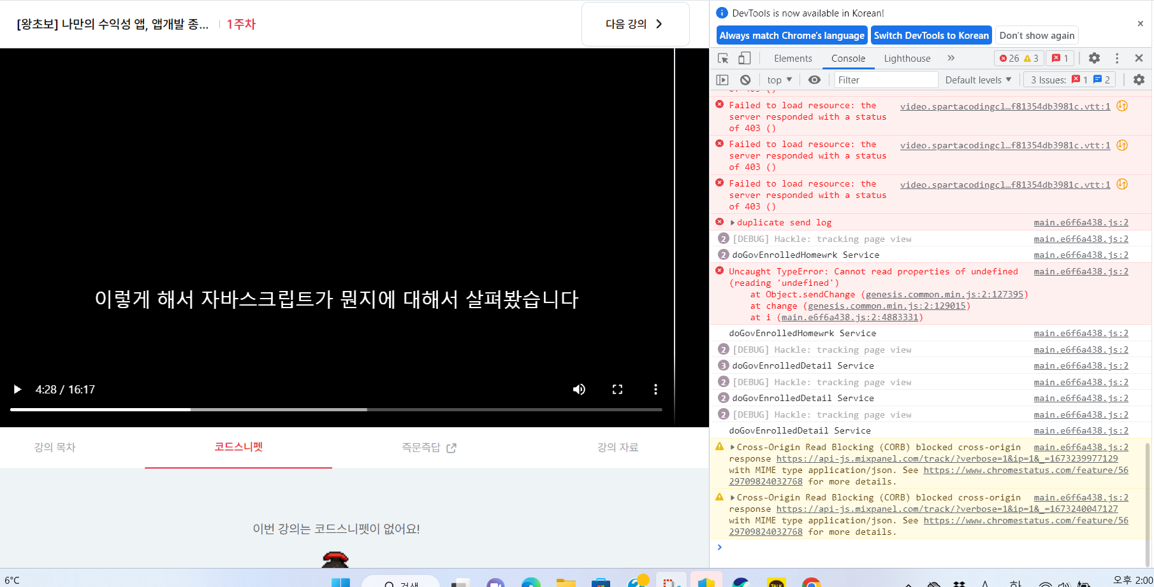Dismiss the DevTools language banner
1154x587 pixels.
click(x=1140, y=24)
